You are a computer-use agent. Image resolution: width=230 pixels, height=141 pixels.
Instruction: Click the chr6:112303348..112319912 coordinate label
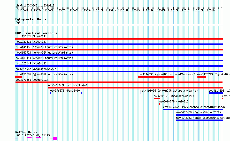35,6
